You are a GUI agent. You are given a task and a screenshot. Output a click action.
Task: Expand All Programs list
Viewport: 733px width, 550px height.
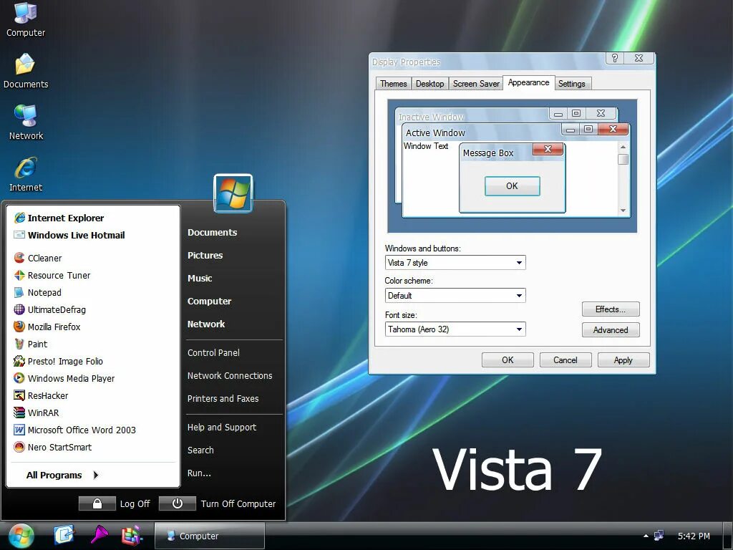coord(63,476)
